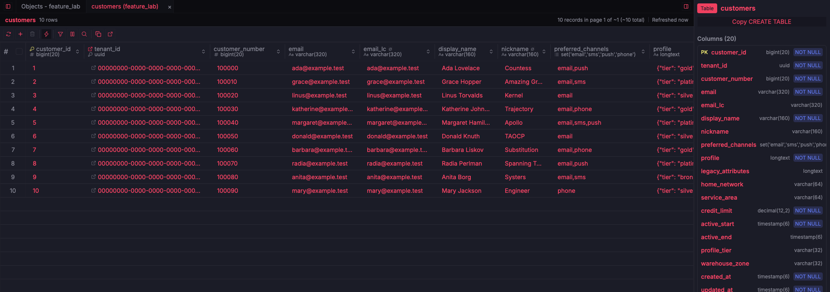Switch to Objects - feature_lab tab
This screenshot has width=830, height=292.
tap(51, 6)
